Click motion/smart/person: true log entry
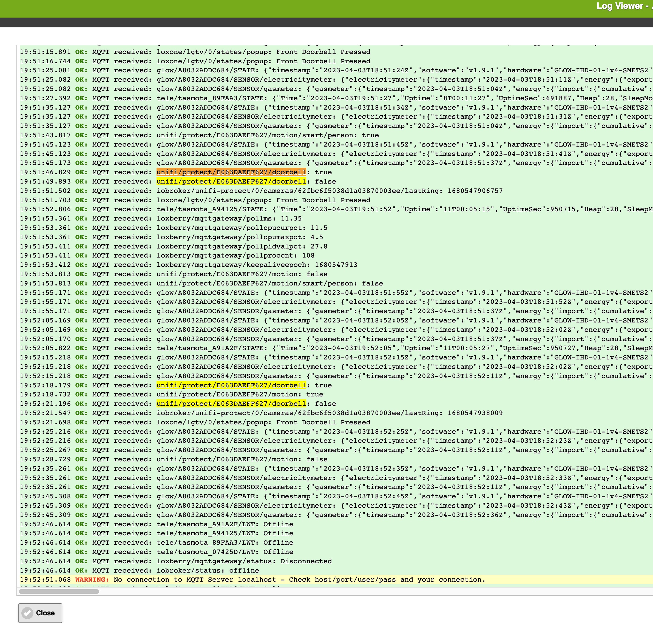The height and width of the screenshot is (623, 653). click(268, 135)
